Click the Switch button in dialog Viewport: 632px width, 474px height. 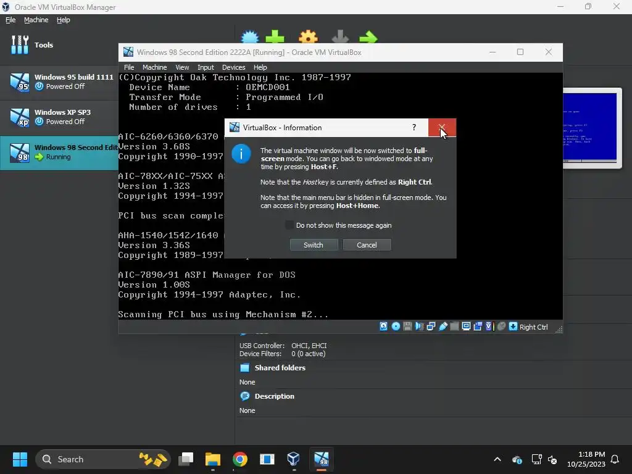(314, 244)
